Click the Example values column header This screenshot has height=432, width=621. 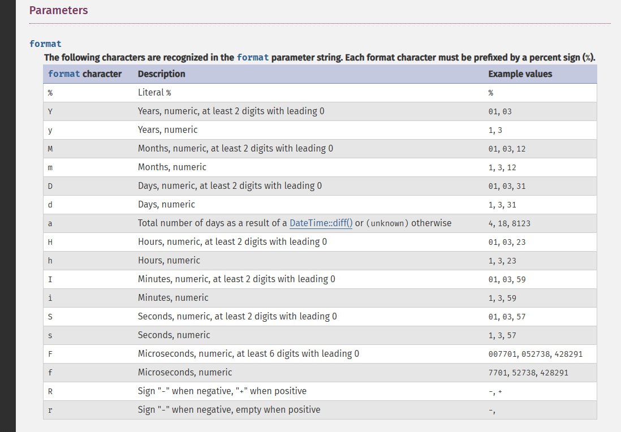520,74
